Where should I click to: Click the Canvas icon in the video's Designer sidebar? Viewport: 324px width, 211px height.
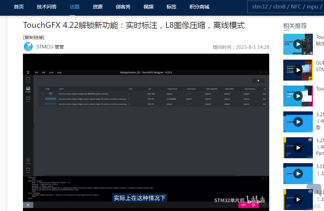point(28,80)
